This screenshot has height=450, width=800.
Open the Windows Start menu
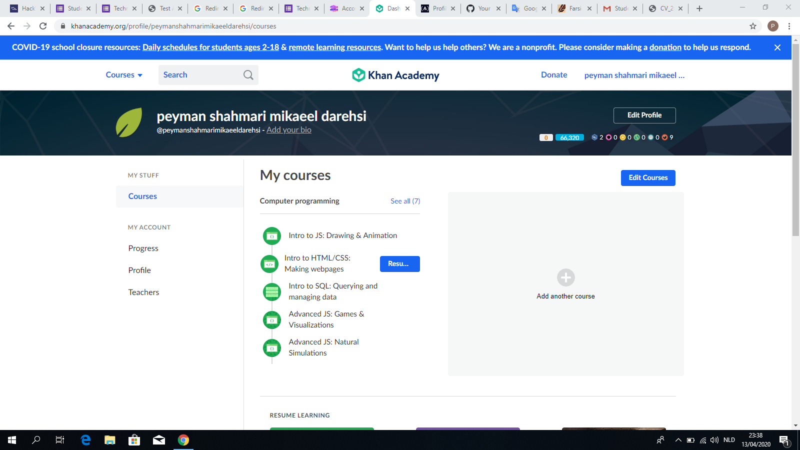point(12,440)
